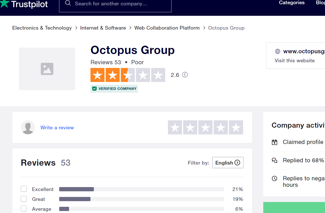Screen dimensions: 325x213
Task: Go to Internet & Software breadcrumb
Action: coord(103,28)
